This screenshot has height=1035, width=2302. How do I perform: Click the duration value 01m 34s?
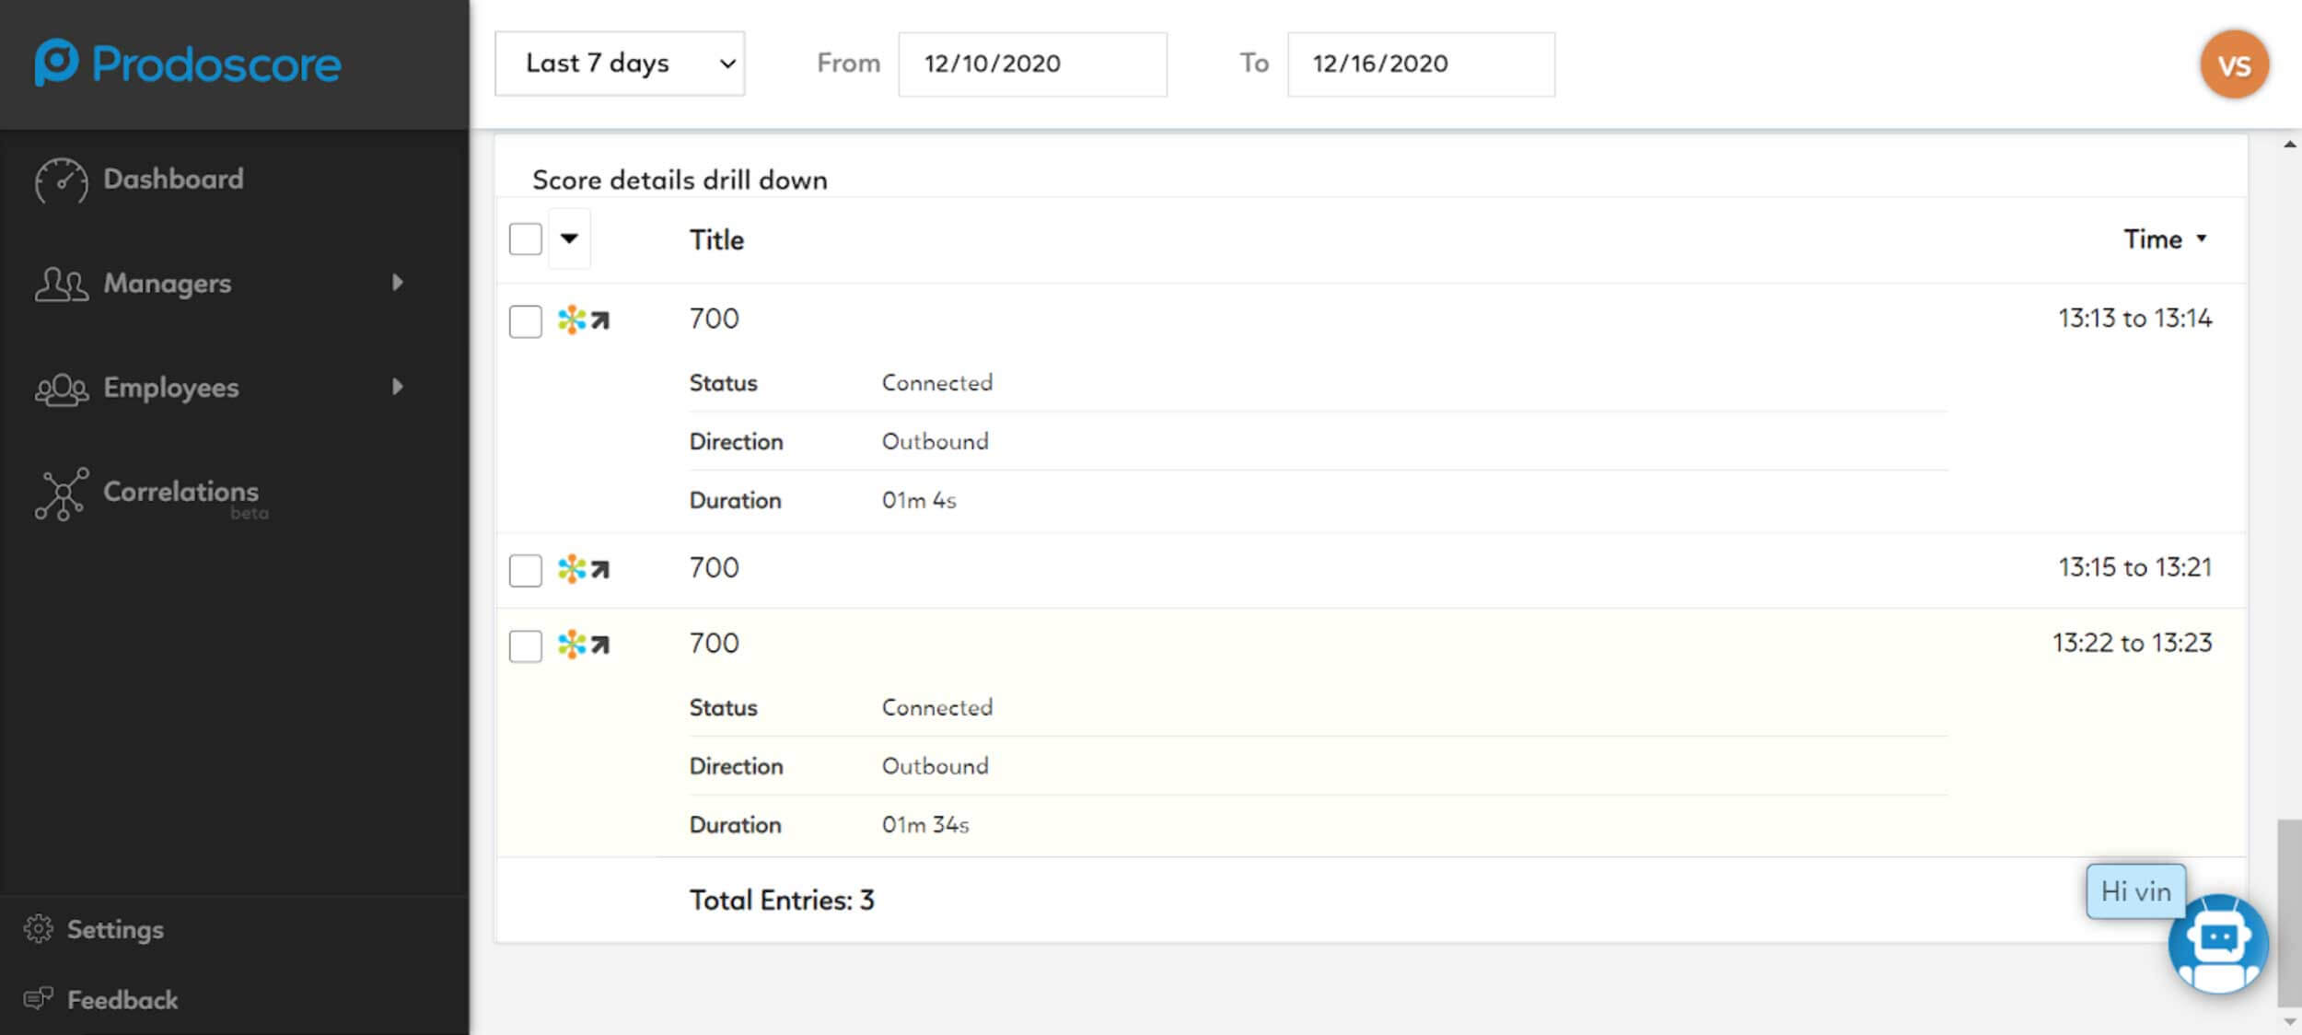(x=925, y=824)
